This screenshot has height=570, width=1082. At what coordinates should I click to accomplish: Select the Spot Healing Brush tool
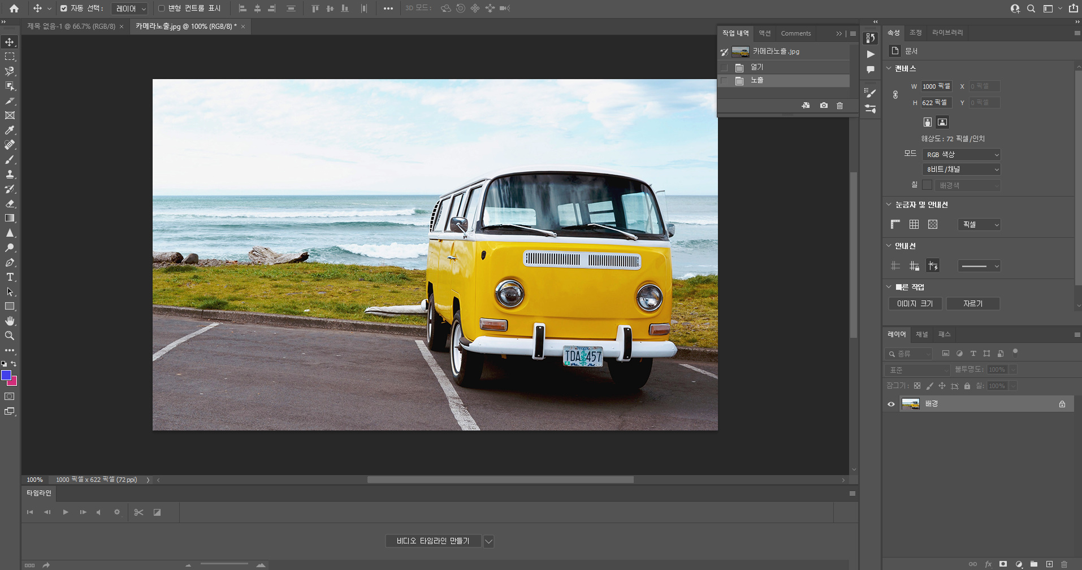10,145
